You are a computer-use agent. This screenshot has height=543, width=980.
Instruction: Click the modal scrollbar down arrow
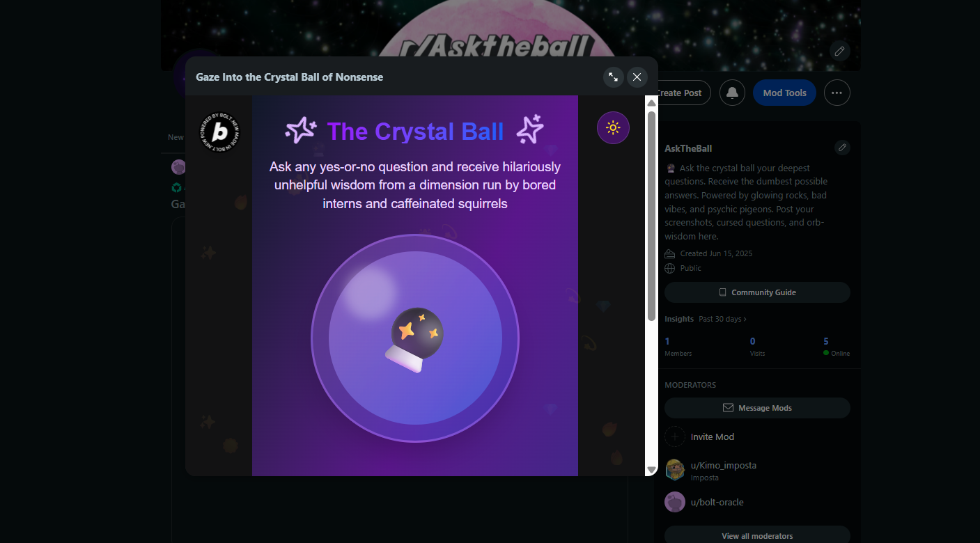tap(652, 470)
